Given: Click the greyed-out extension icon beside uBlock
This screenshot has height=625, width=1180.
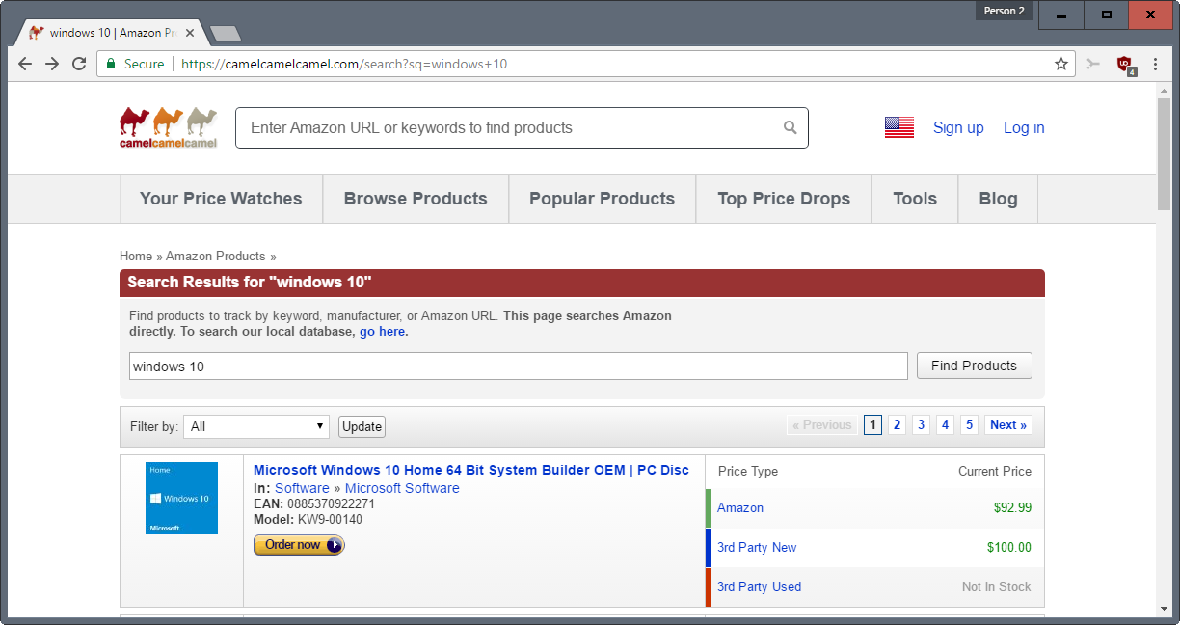Looking at the screenshot, I should point(1093,64).
